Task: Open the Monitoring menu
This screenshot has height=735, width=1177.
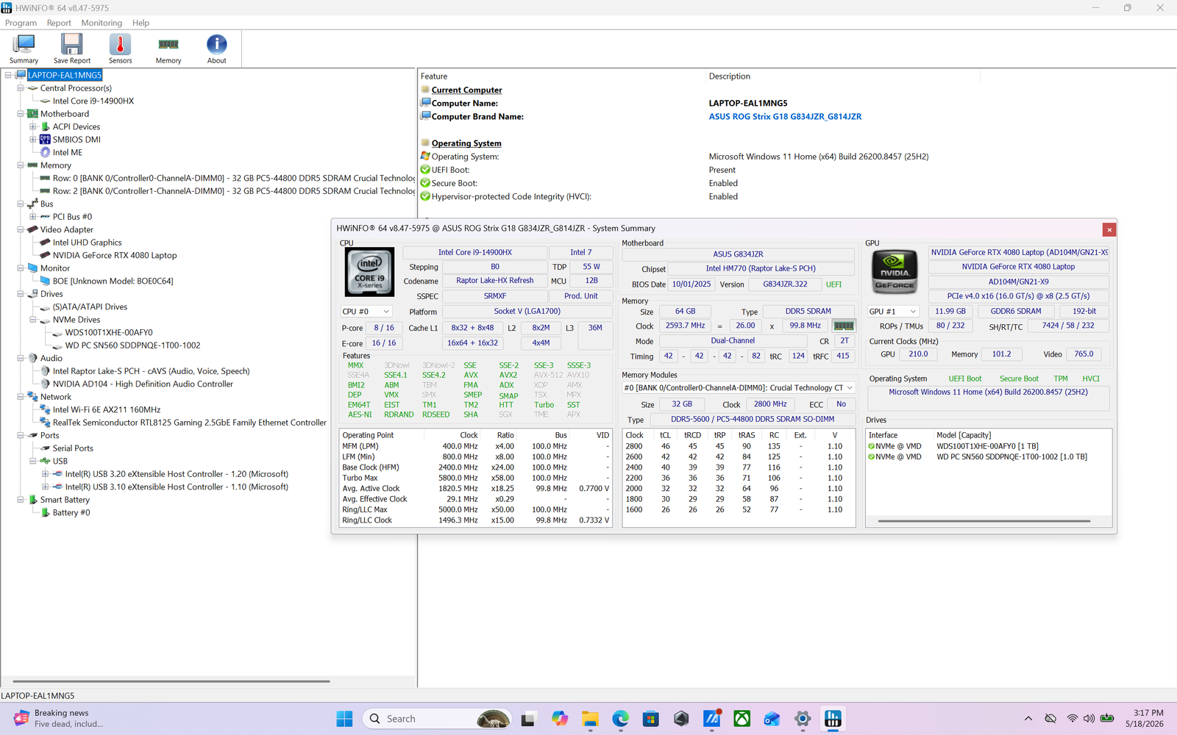Action: [x=102, y=23]
